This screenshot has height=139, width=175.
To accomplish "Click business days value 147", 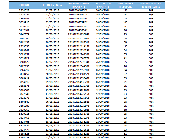I will pyautogui.click(x=125, y=14).
